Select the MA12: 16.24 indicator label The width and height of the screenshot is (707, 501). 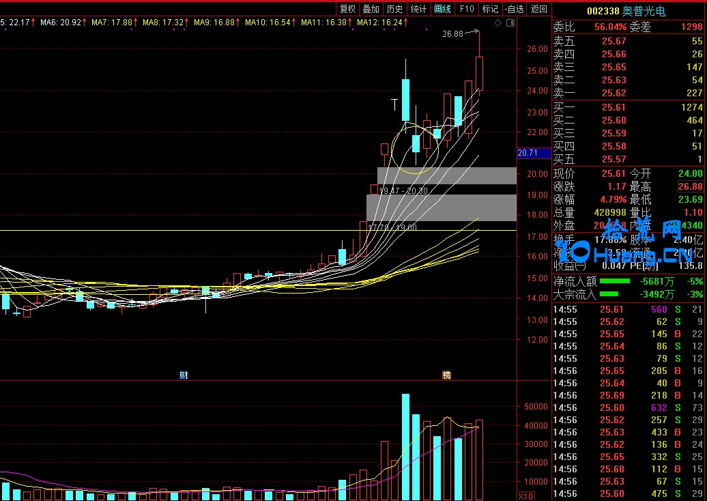(x=382, y=22)
